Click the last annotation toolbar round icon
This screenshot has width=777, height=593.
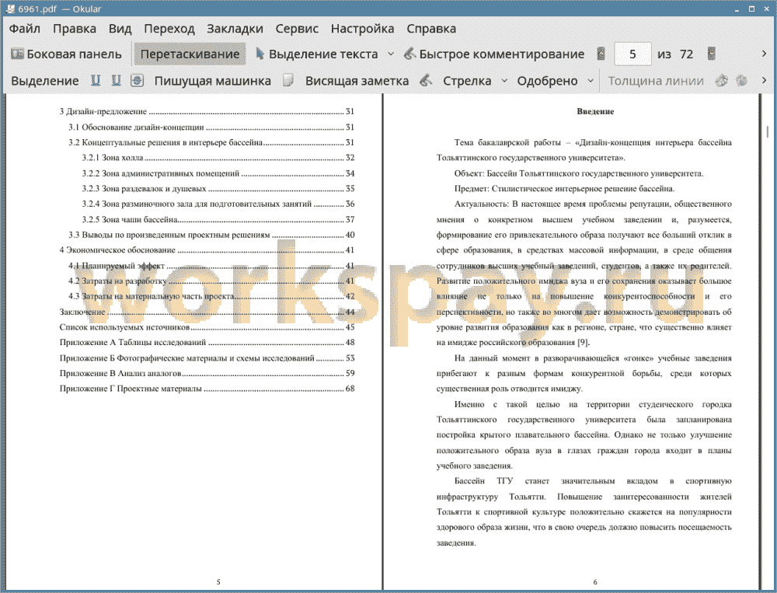pyautogui.click(x=742, y=80)
